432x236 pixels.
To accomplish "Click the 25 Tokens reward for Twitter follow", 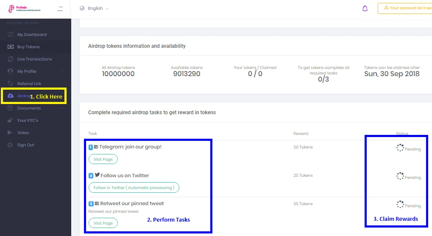I will [x=303, y=175].
